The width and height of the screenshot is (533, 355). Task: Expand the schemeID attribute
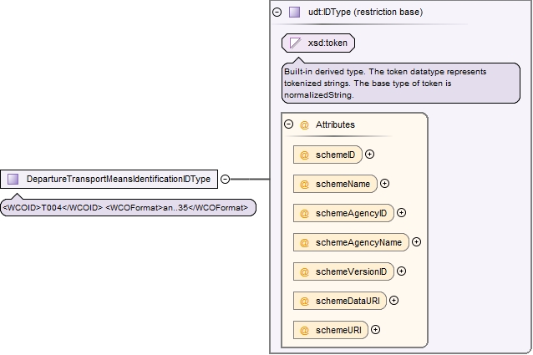369,155
